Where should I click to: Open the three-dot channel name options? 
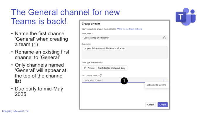point(164,80)
